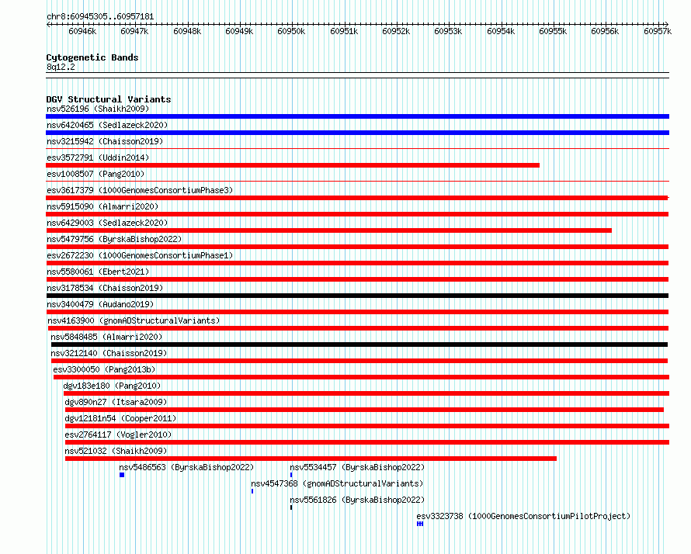Click the red bar under esv3617379
691x554 pixels.
tap(357, 198)
